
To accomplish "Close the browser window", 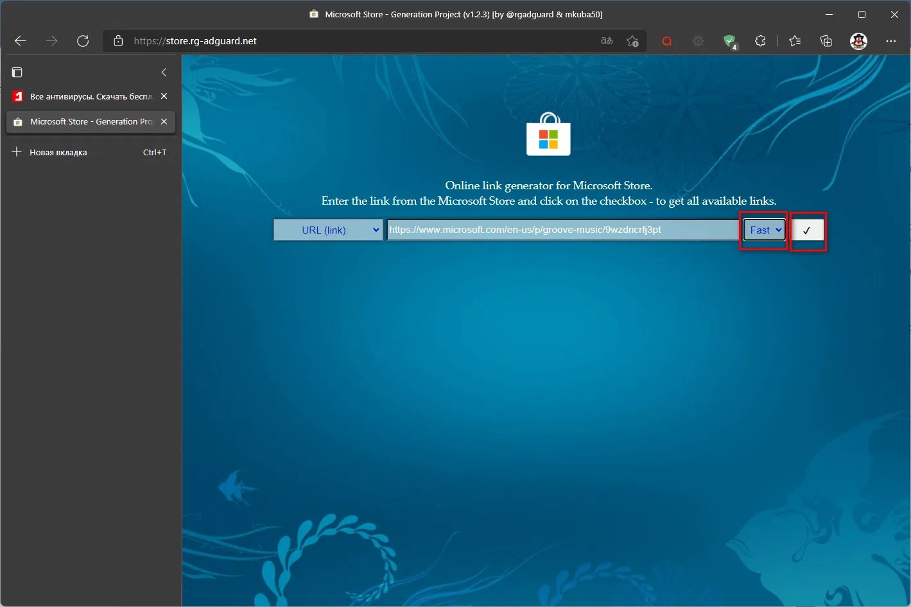I will [x=894, y=14].
